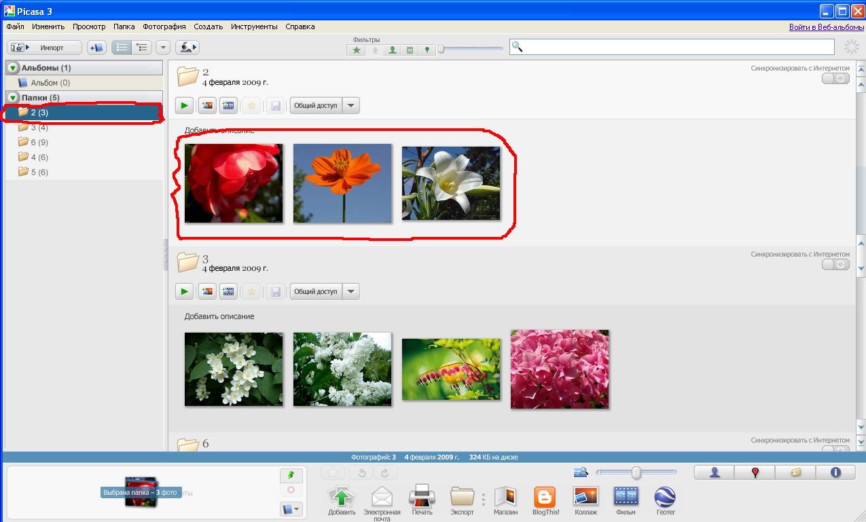Viewport: 866px width, 522px height.
Task: Filter to show only geotagged photos
Action: (427, 50)
